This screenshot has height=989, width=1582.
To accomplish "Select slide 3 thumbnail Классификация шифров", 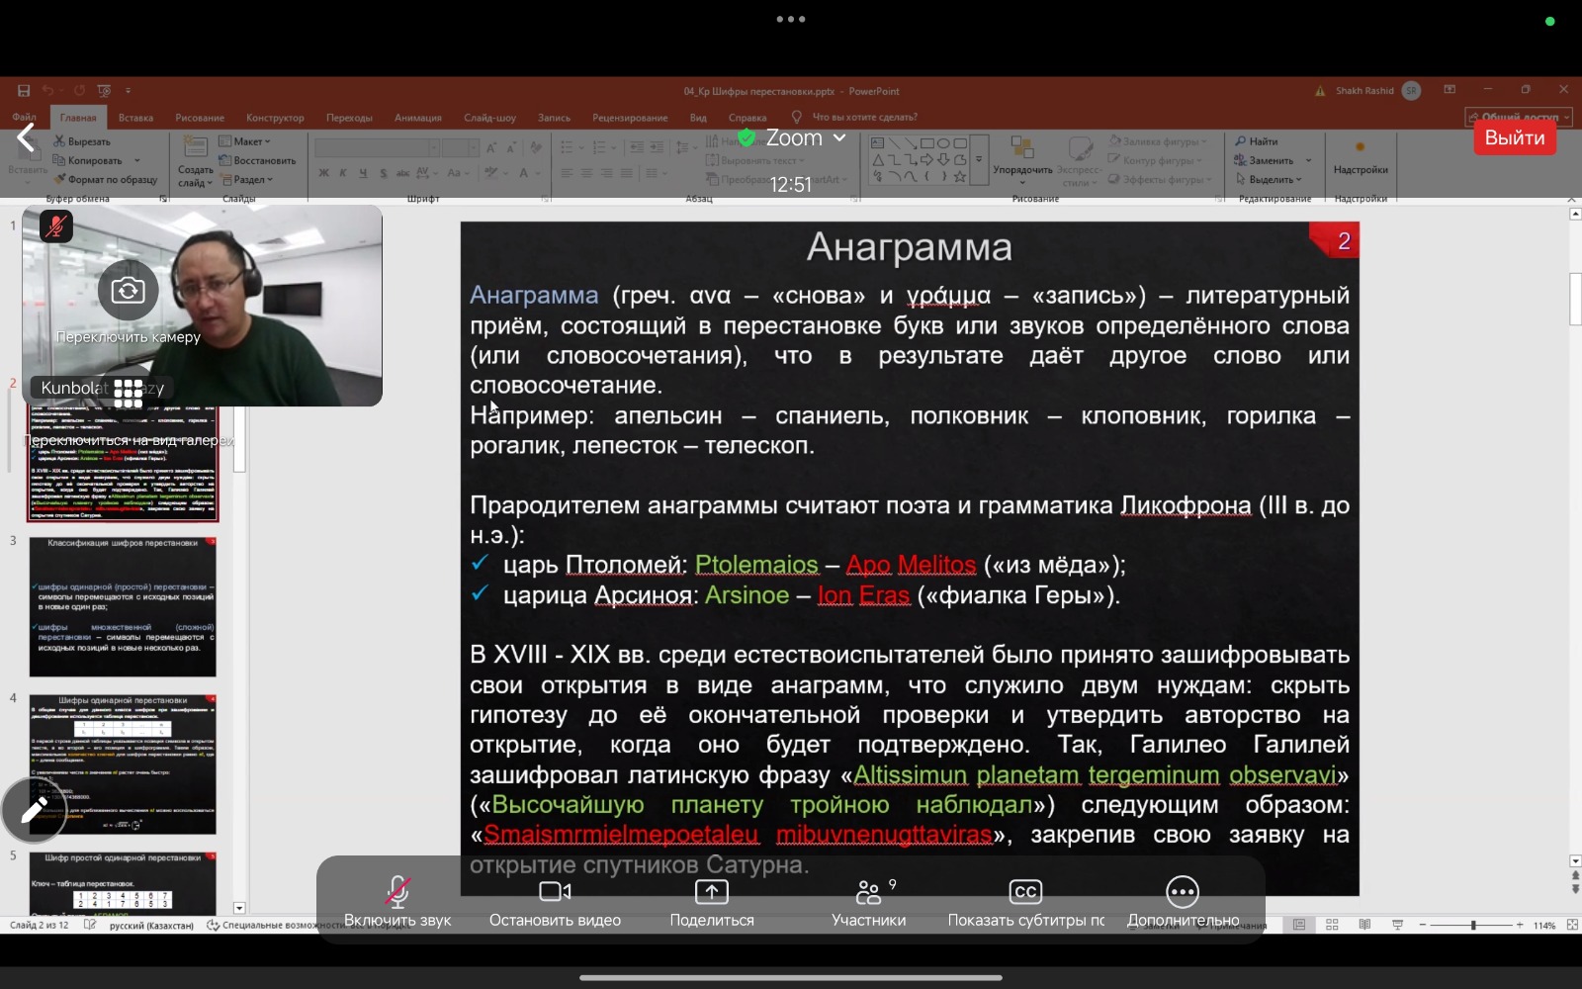I will [x=123, y=606].
